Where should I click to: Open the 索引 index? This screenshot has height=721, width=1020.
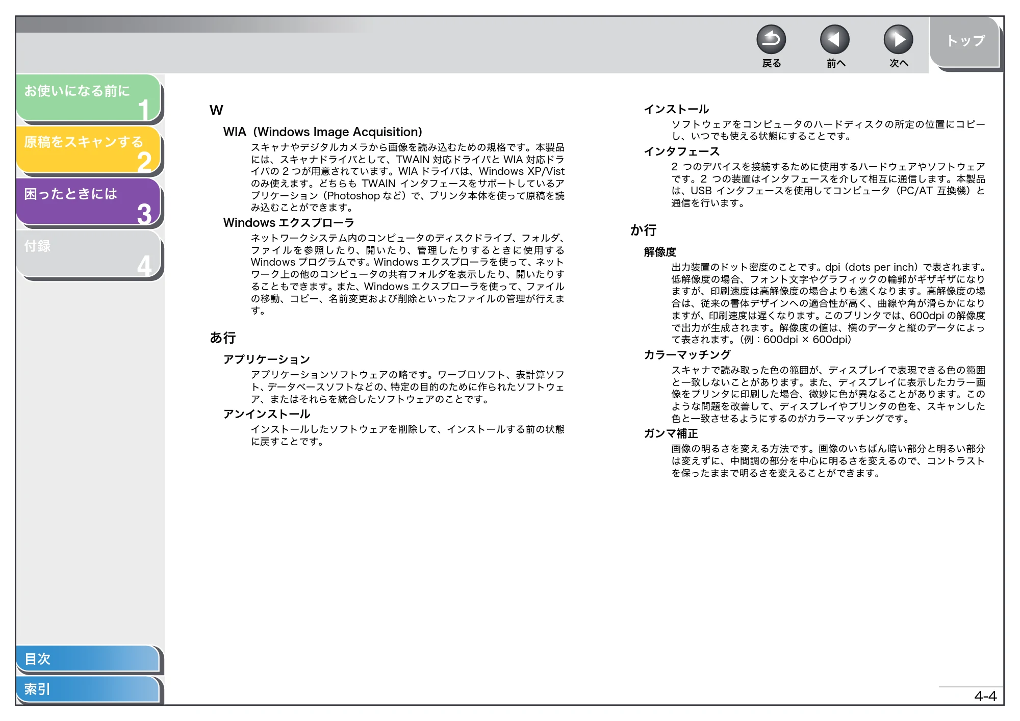pyautogui.click(x=88, y=689)
